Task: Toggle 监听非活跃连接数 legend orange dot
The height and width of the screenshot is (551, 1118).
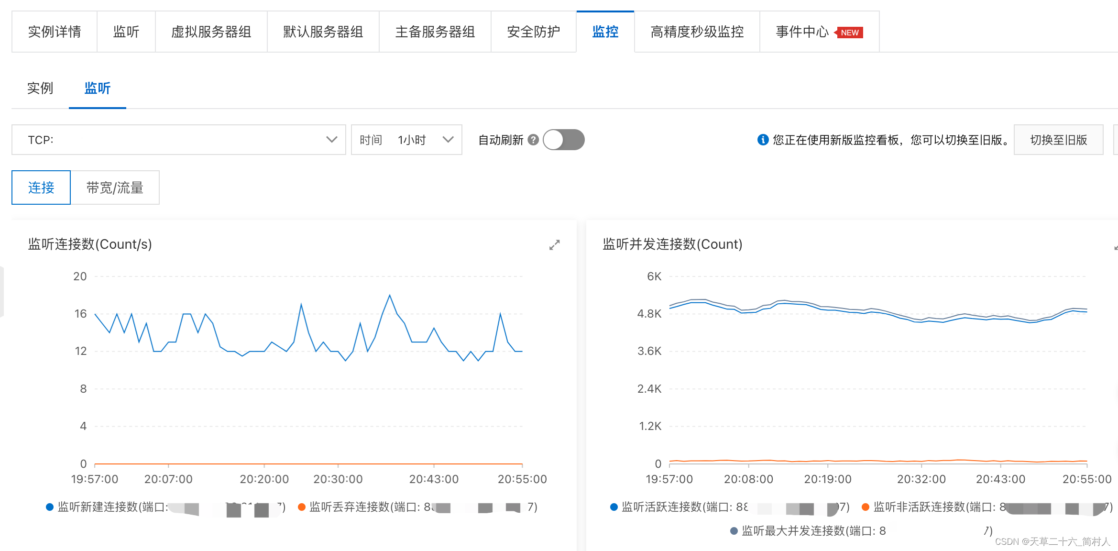Action: tap(866, 507)
